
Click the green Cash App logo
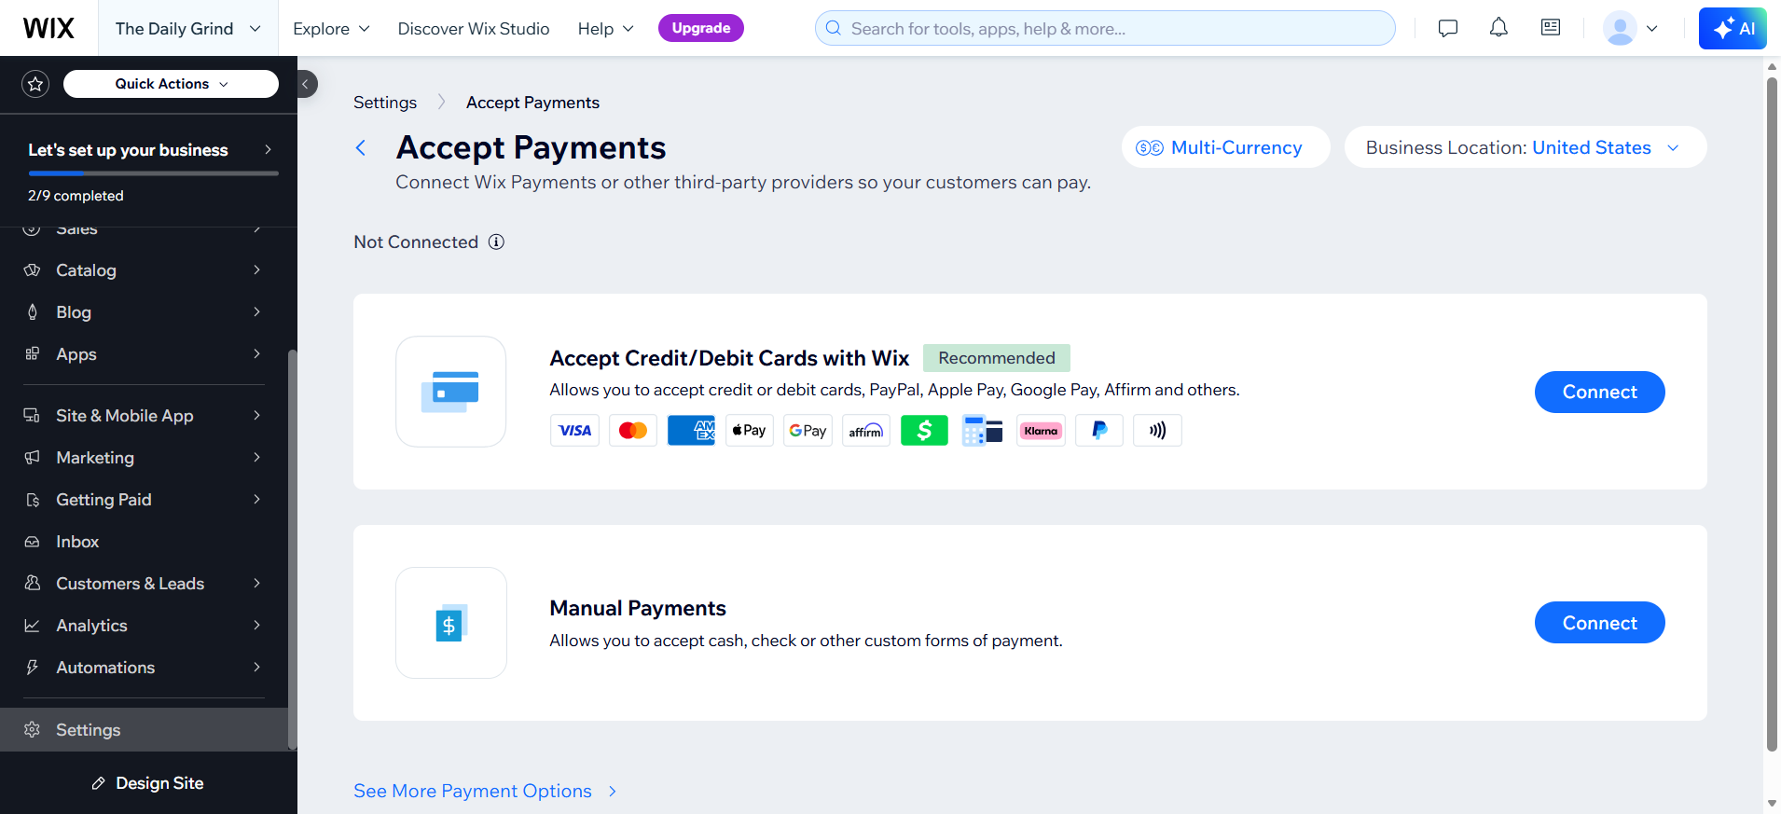[x=924, y=431]
